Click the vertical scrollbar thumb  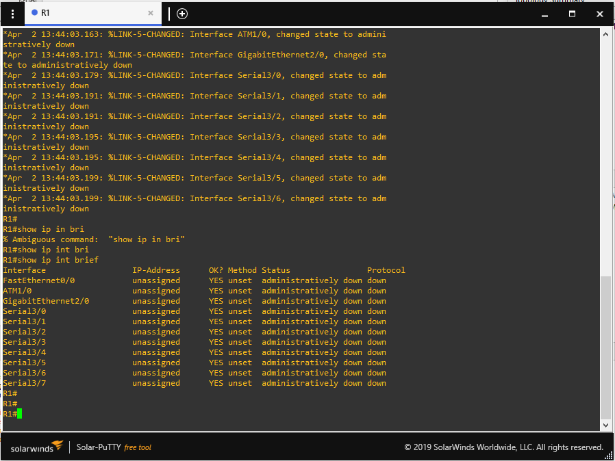click(x=605, y=347)
